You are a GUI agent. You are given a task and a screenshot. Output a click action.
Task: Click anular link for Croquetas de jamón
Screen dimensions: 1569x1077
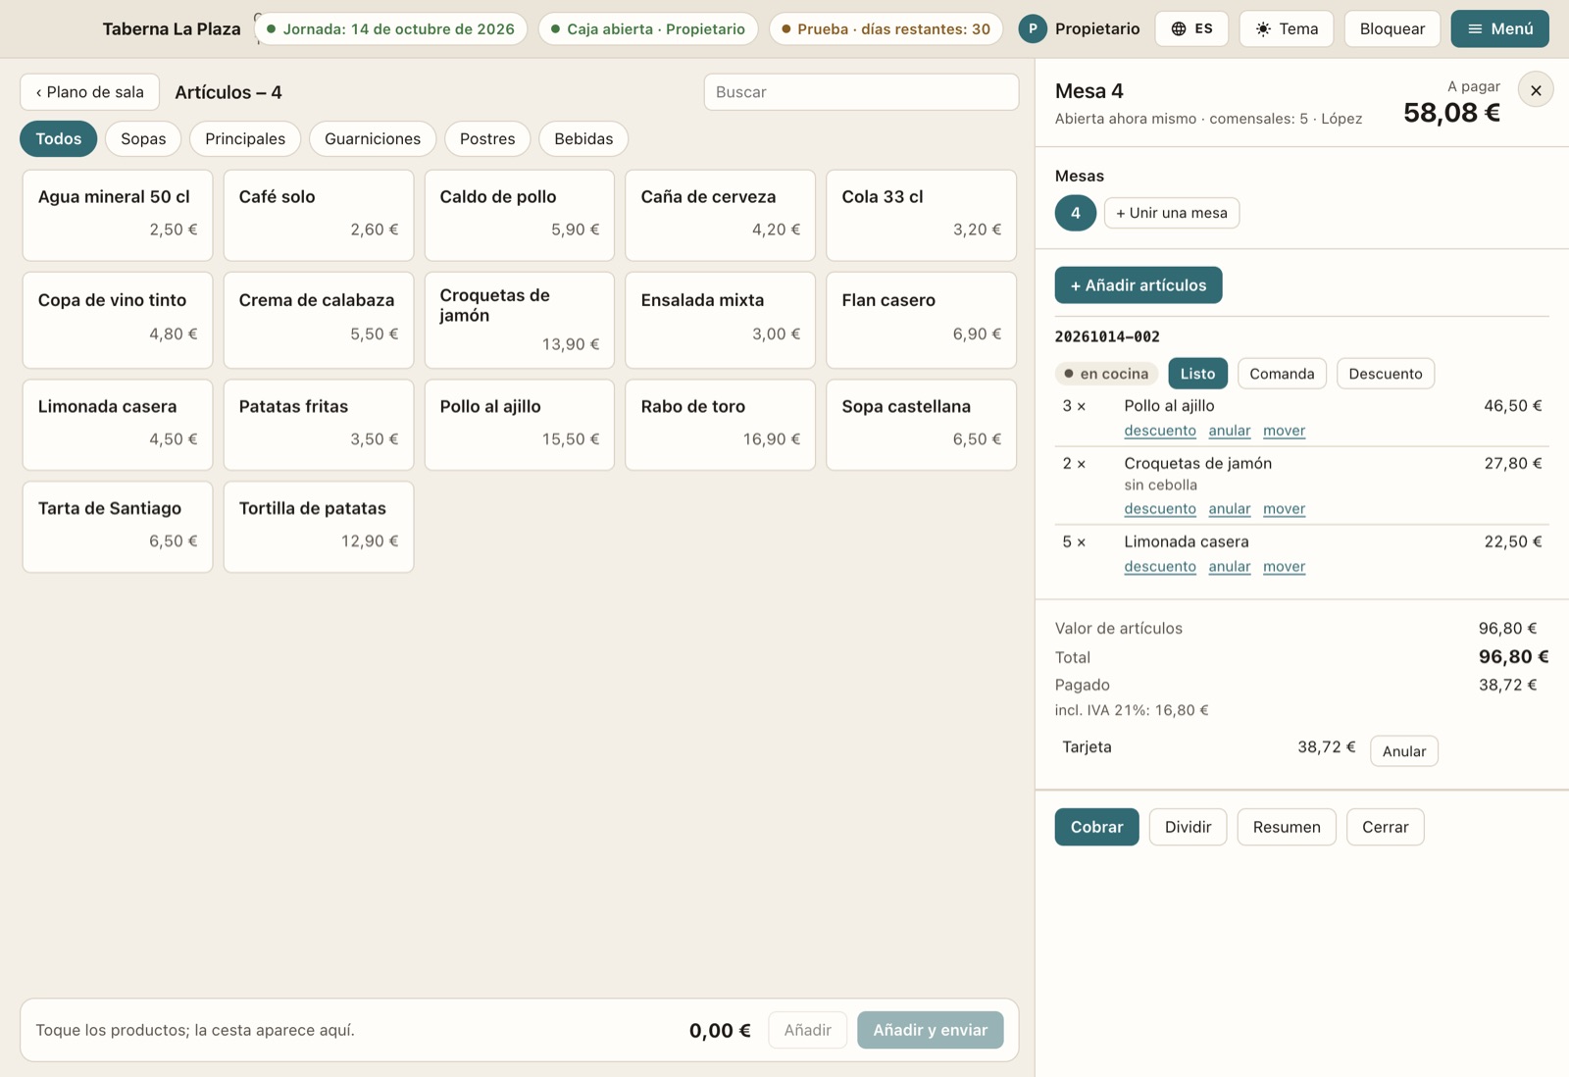click(x=1230, y=509)
